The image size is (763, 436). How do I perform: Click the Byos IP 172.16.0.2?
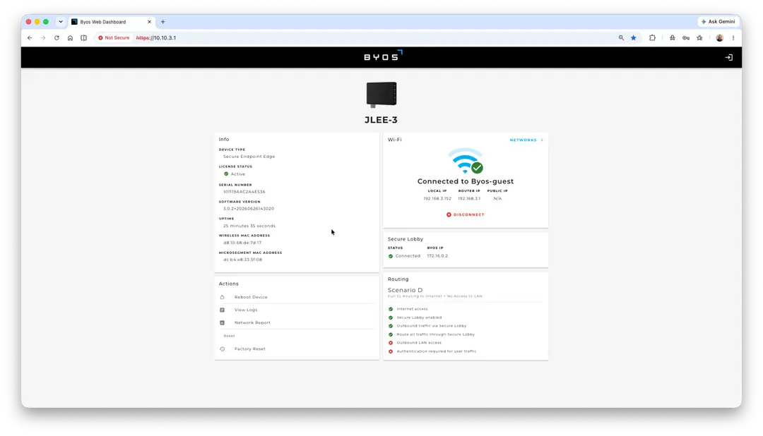(437, 255)
